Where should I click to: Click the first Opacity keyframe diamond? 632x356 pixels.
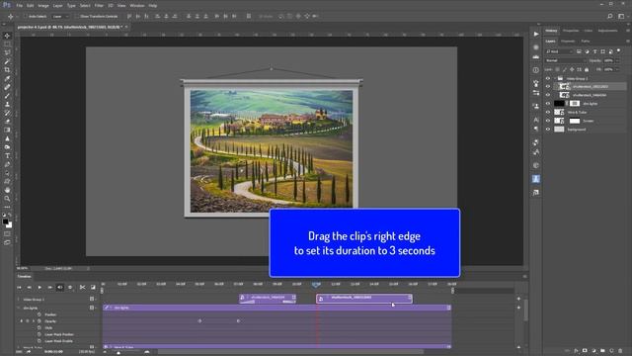[199, 320]
